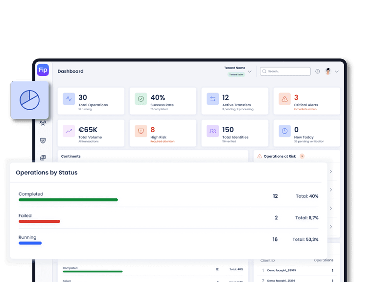
Task: Click the user avatar picture
Action: pos(328,71)
